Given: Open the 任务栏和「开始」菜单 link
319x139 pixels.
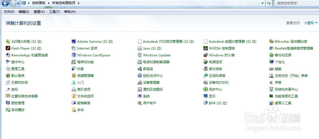Looking at the screenshot, I should point(291,76).
